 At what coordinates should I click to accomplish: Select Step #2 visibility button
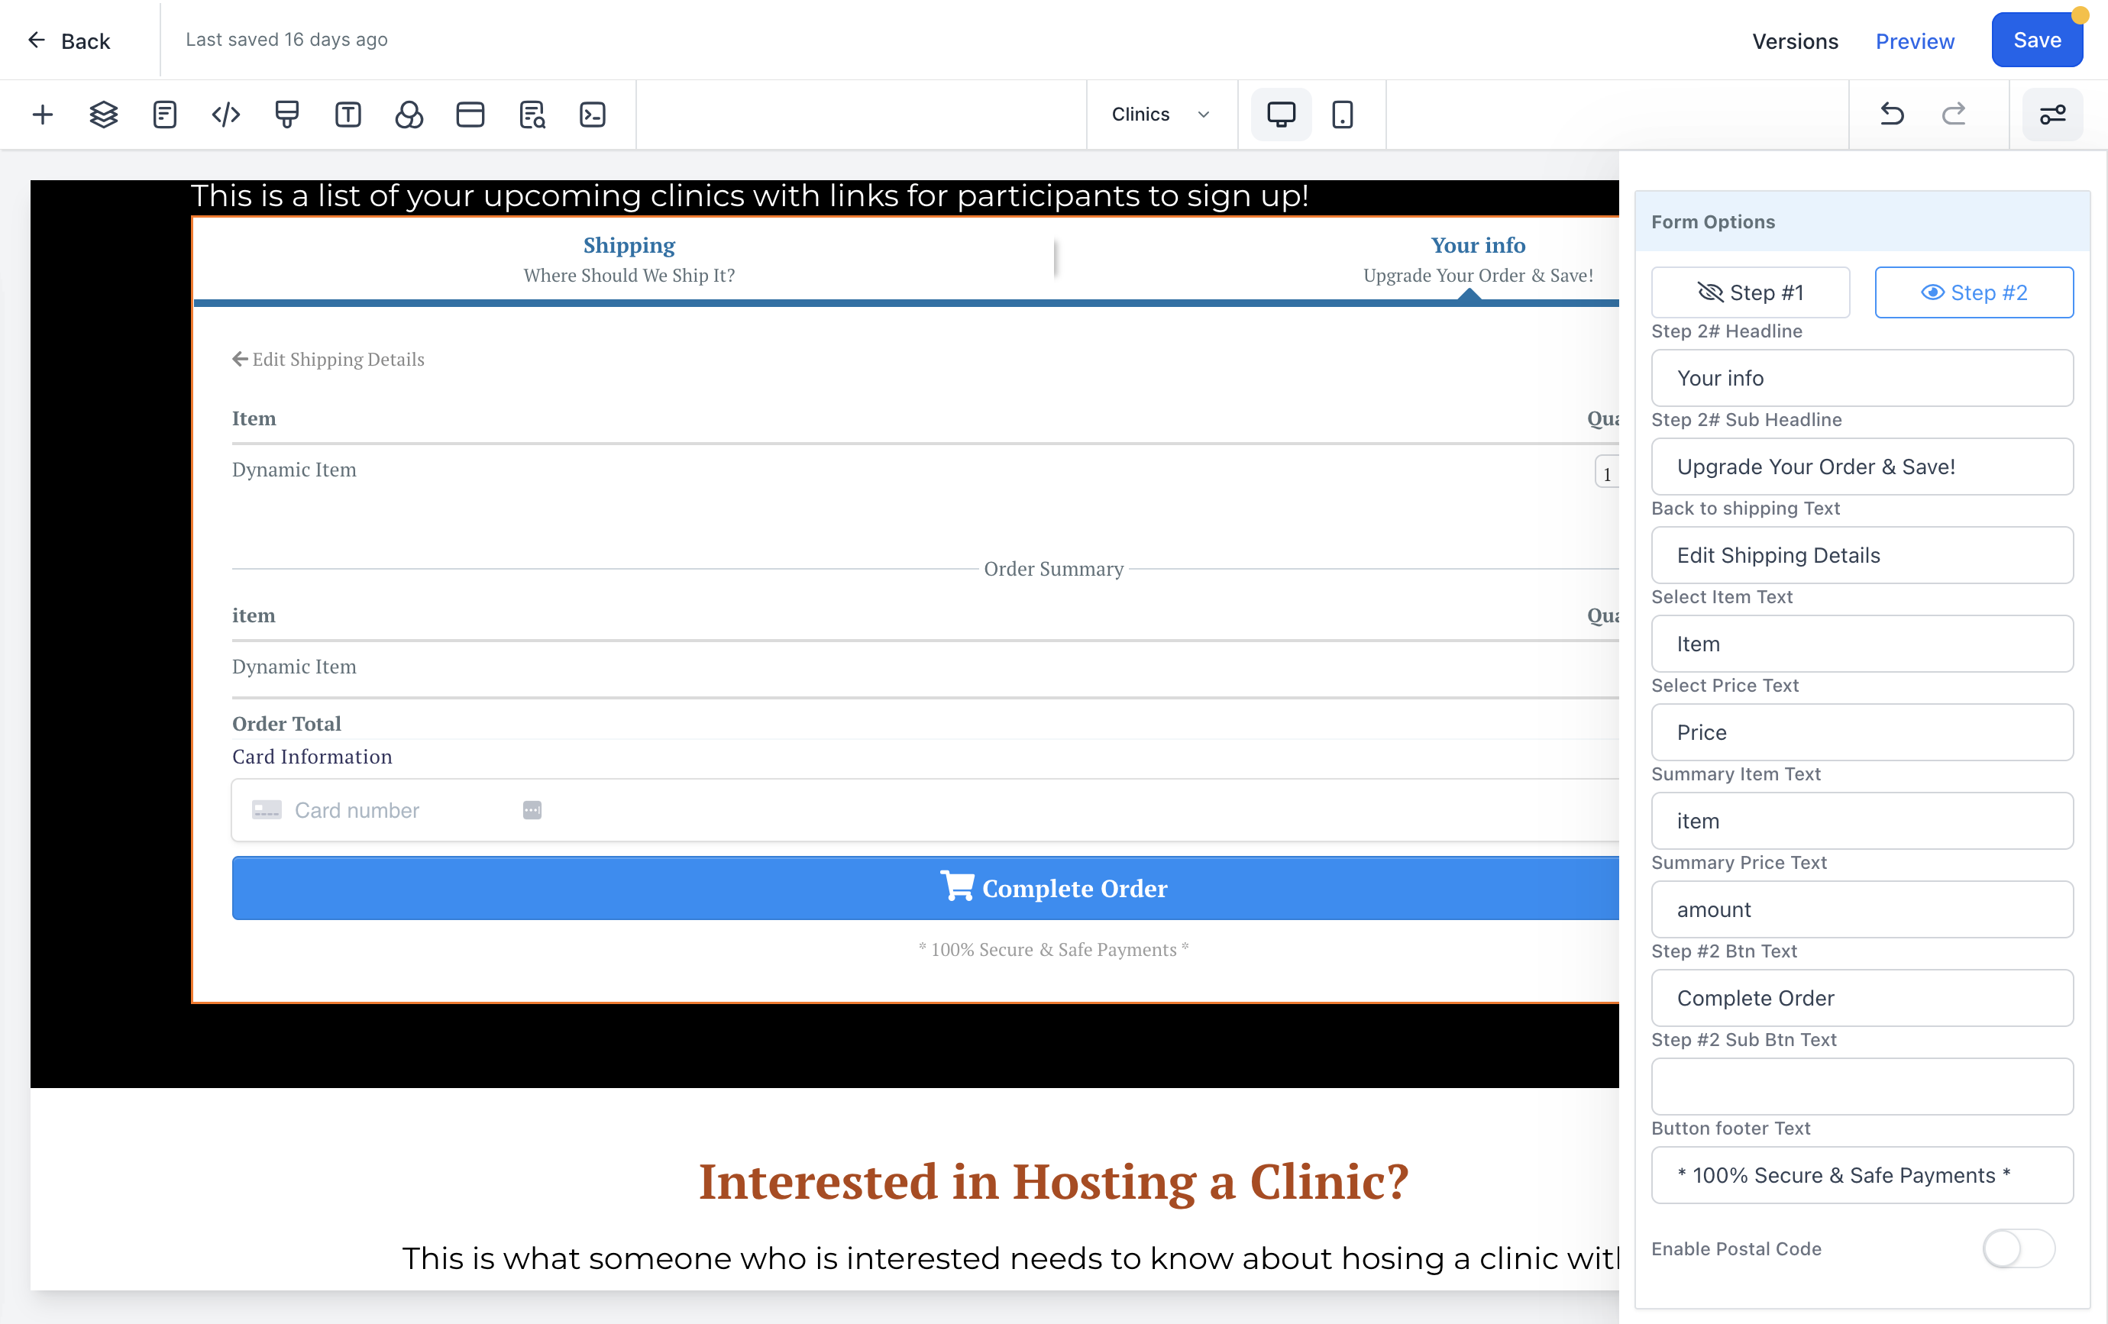point(1973,292)
